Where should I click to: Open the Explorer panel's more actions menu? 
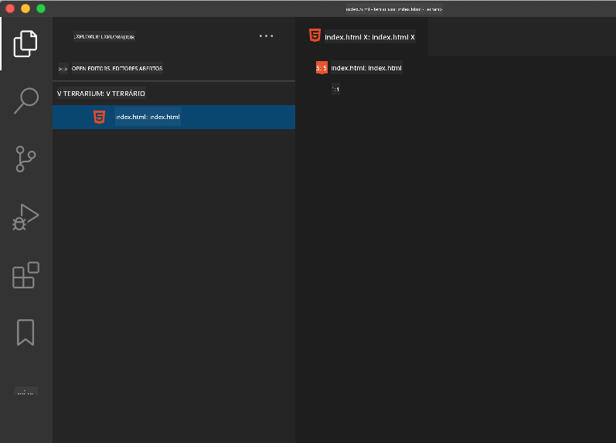266,36
